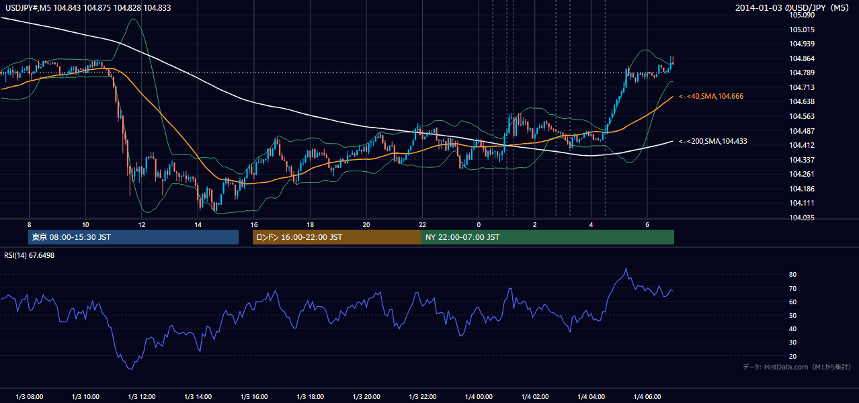
Task: Click price axis value 104.638
Action: tap(803, 102)
